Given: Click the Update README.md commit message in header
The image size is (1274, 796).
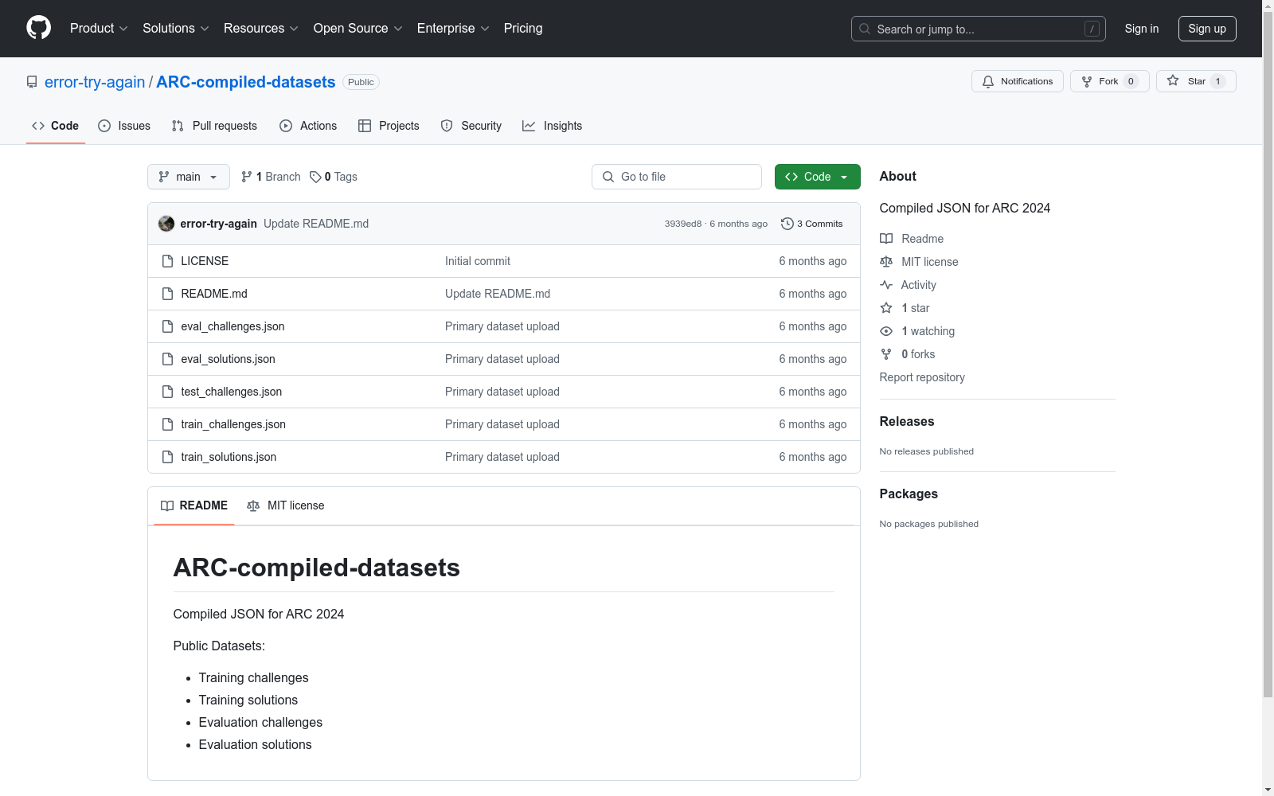Looking at the screenshot, I should 316,224.
